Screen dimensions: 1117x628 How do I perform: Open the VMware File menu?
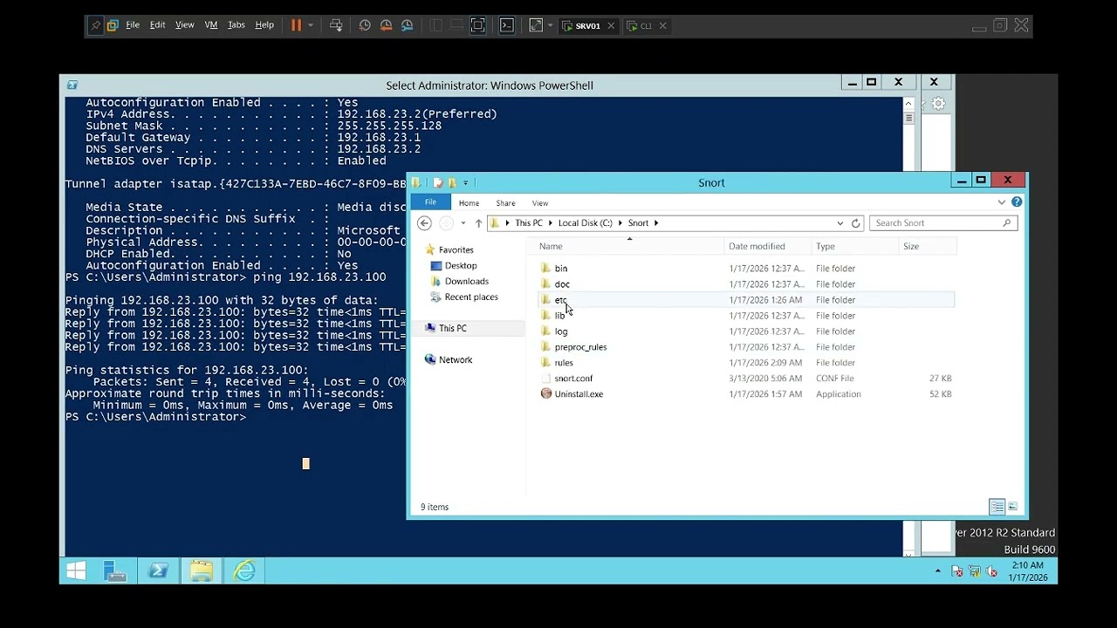(x=133, y=25)
